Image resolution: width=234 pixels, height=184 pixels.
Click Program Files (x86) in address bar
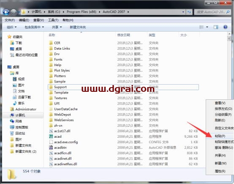pyautogui.click(x=82, y=12)
